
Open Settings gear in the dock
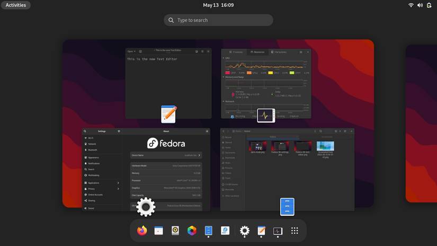pyautogui.click(x=245, y=231)
